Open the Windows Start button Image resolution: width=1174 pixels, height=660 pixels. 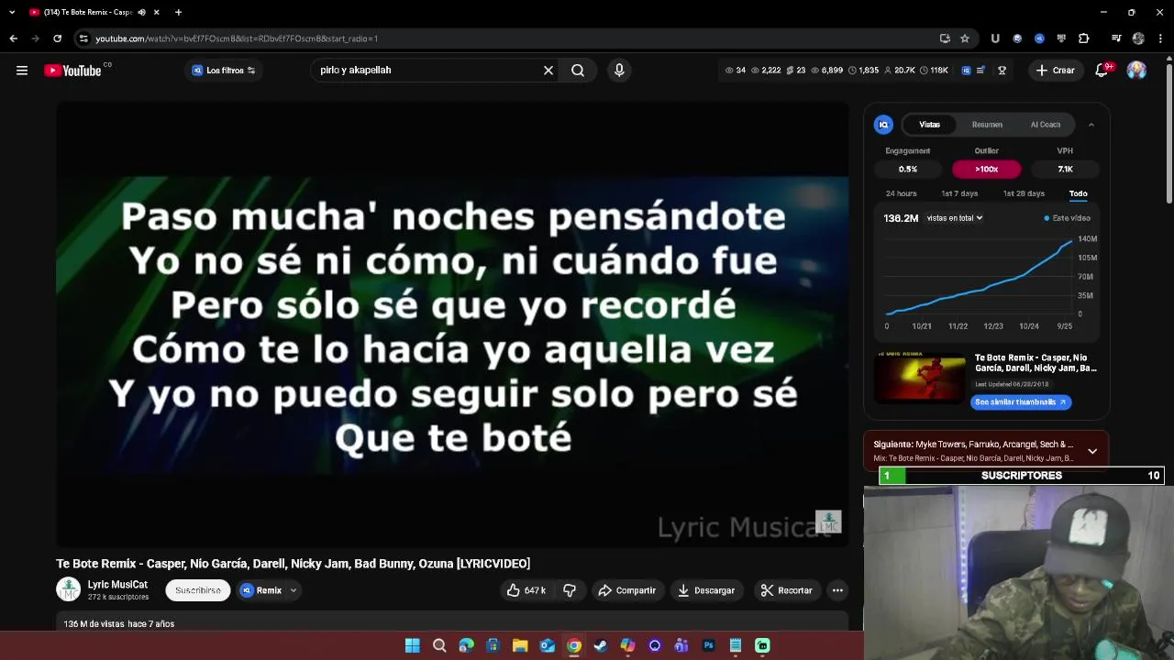(x=412, y=645)
